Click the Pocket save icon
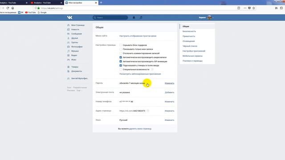Viewport: 285px width, 160px height. pyautogui.click(x=249, y=8)
